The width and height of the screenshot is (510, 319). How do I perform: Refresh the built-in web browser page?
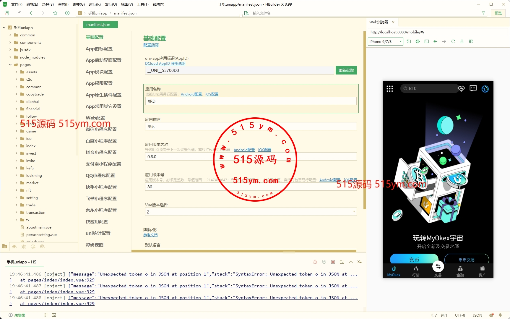point(453,41)
